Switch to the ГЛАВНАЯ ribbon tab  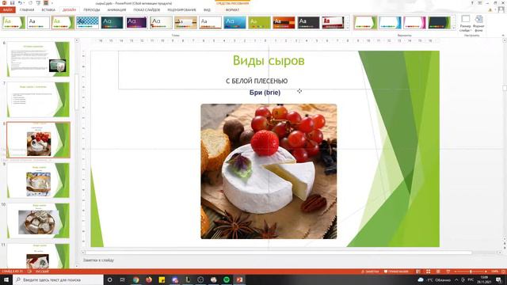[27, 10]
